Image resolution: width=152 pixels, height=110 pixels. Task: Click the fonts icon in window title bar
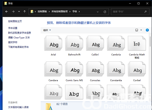(6, 3)
